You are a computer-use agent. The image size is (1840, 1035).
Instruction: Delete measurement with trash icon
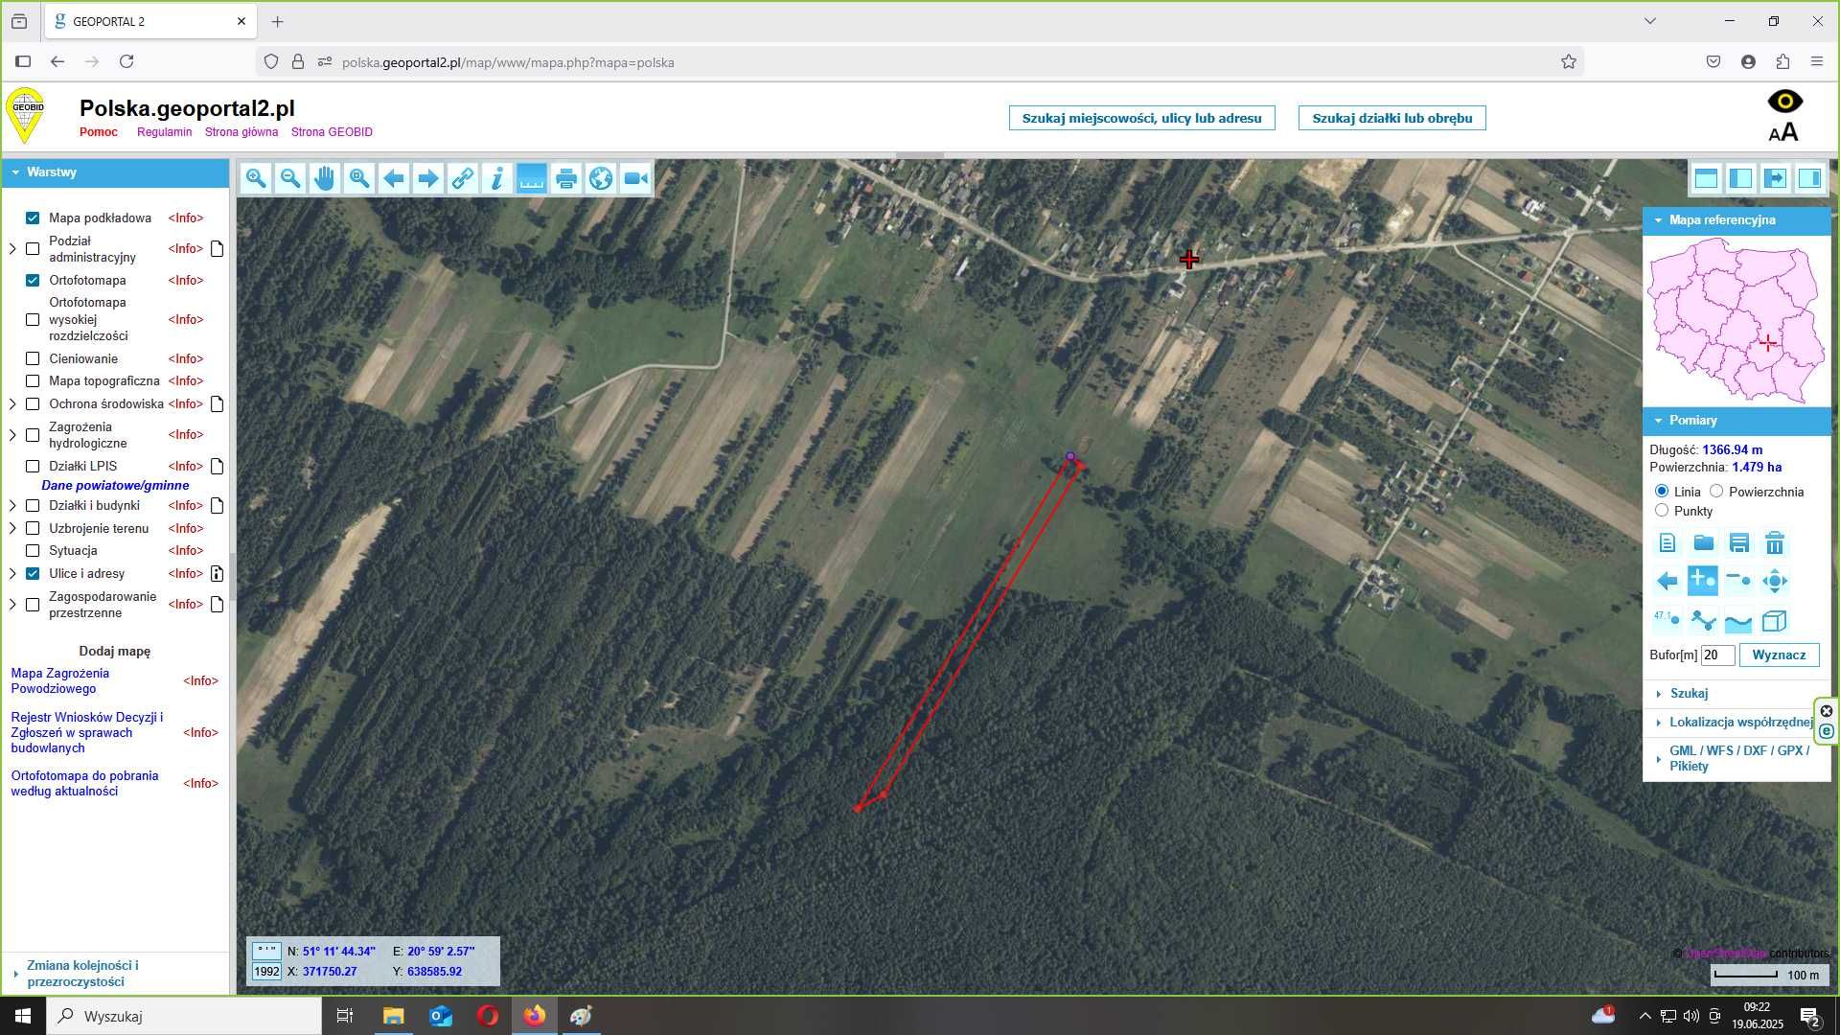click(x=1775, y=543)
